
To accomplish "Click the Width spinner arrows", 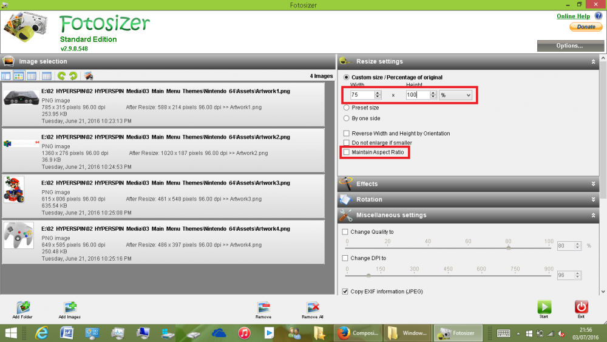I will (x=378, y=95).
